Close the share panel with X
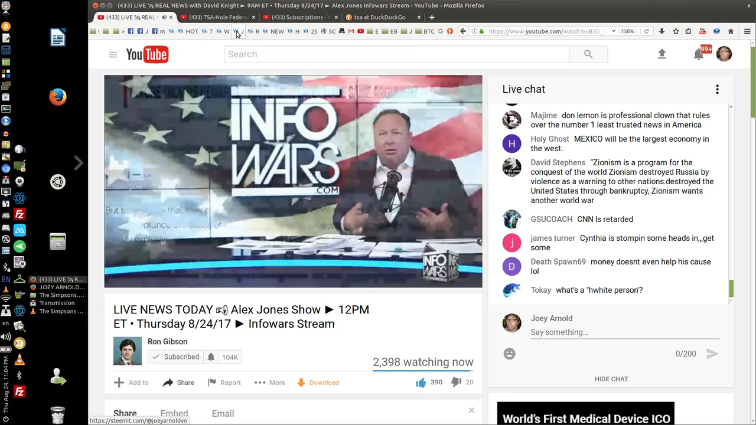This screenshot has height=425, width=756. pos(471,410)
